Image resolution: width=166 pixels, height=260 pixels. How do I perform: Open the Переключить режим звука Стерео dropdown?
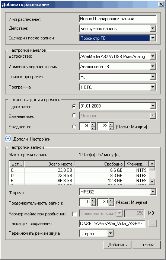click(110, 234)
